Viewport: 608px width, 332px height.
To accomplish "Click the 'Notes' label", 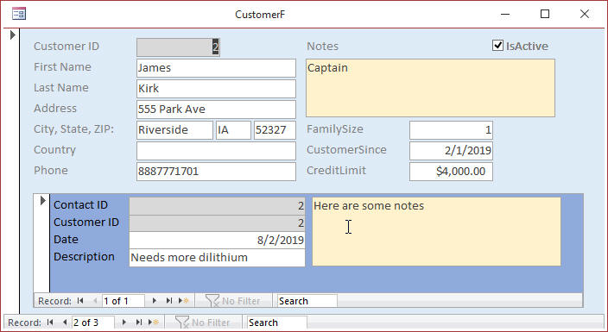I will (323, 46).
